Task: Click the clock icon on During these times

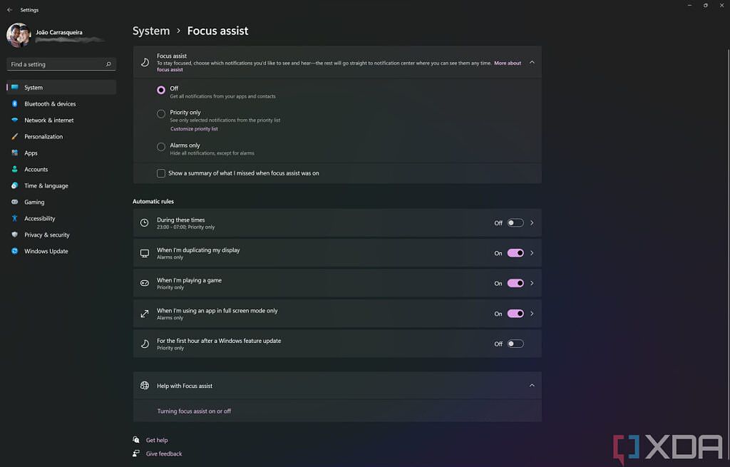Action: pyautogui.click(x=143, y=222)
